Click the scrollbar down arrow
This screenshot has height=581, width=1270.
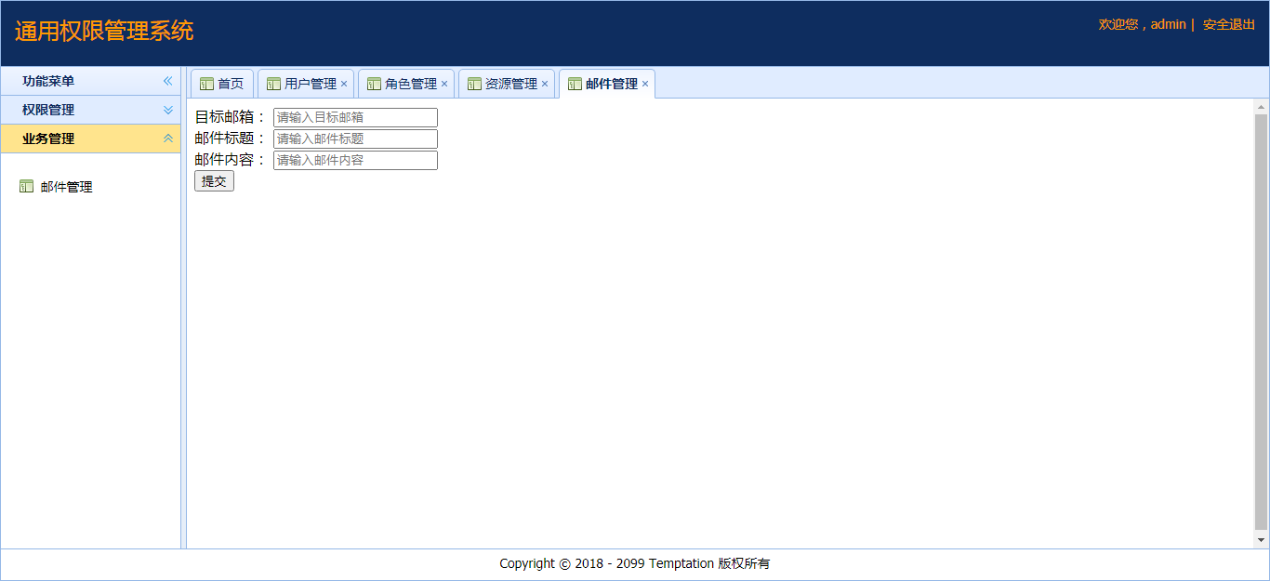click(x=1261, y=540)
